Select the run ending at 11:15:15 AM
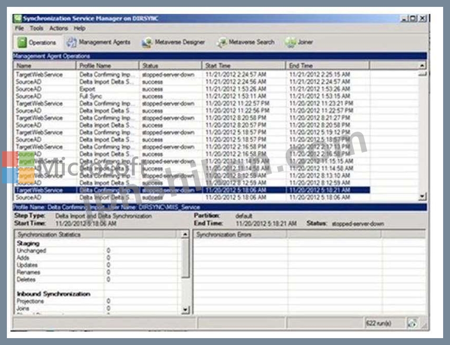 tap(192, 161)
